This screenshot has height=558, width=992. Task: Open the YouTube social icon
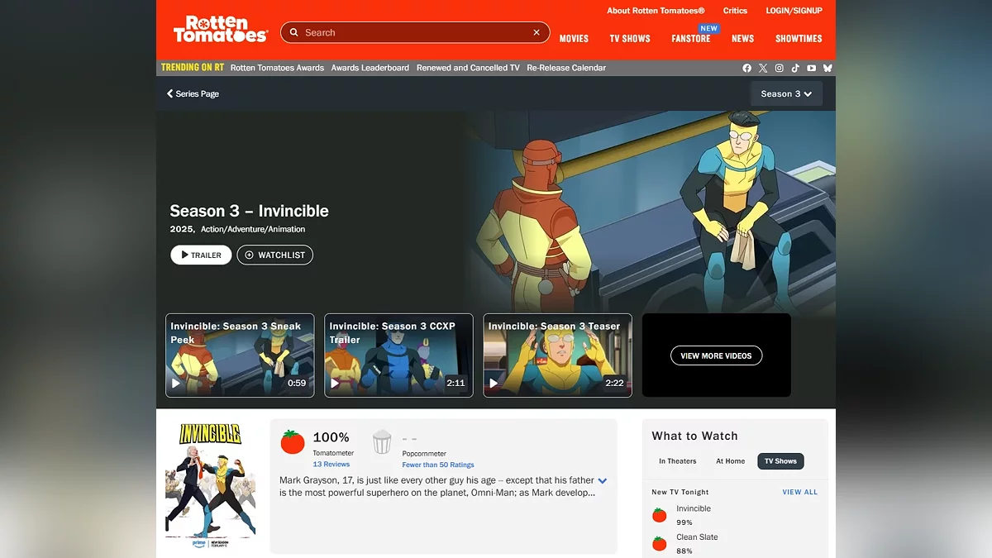tap(811, 68)
